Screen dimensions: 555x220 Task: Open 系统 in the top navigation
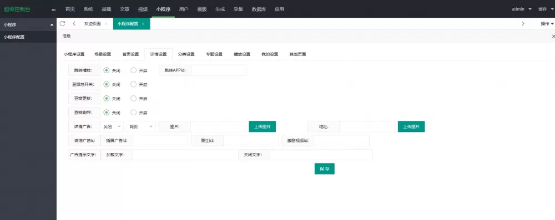click(x=88, y=9)
